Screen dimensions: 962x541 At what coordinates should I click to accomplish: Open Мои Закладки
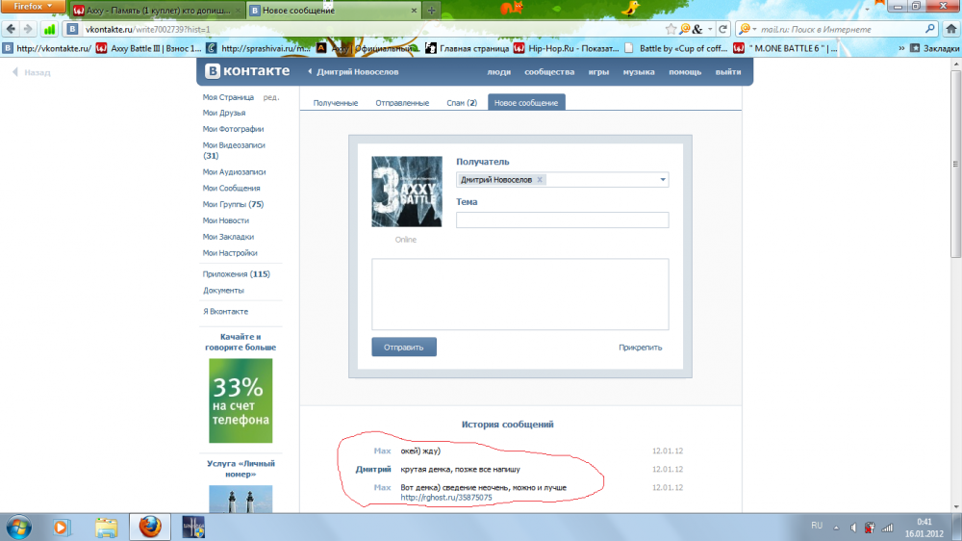click(x=228, y=237)
